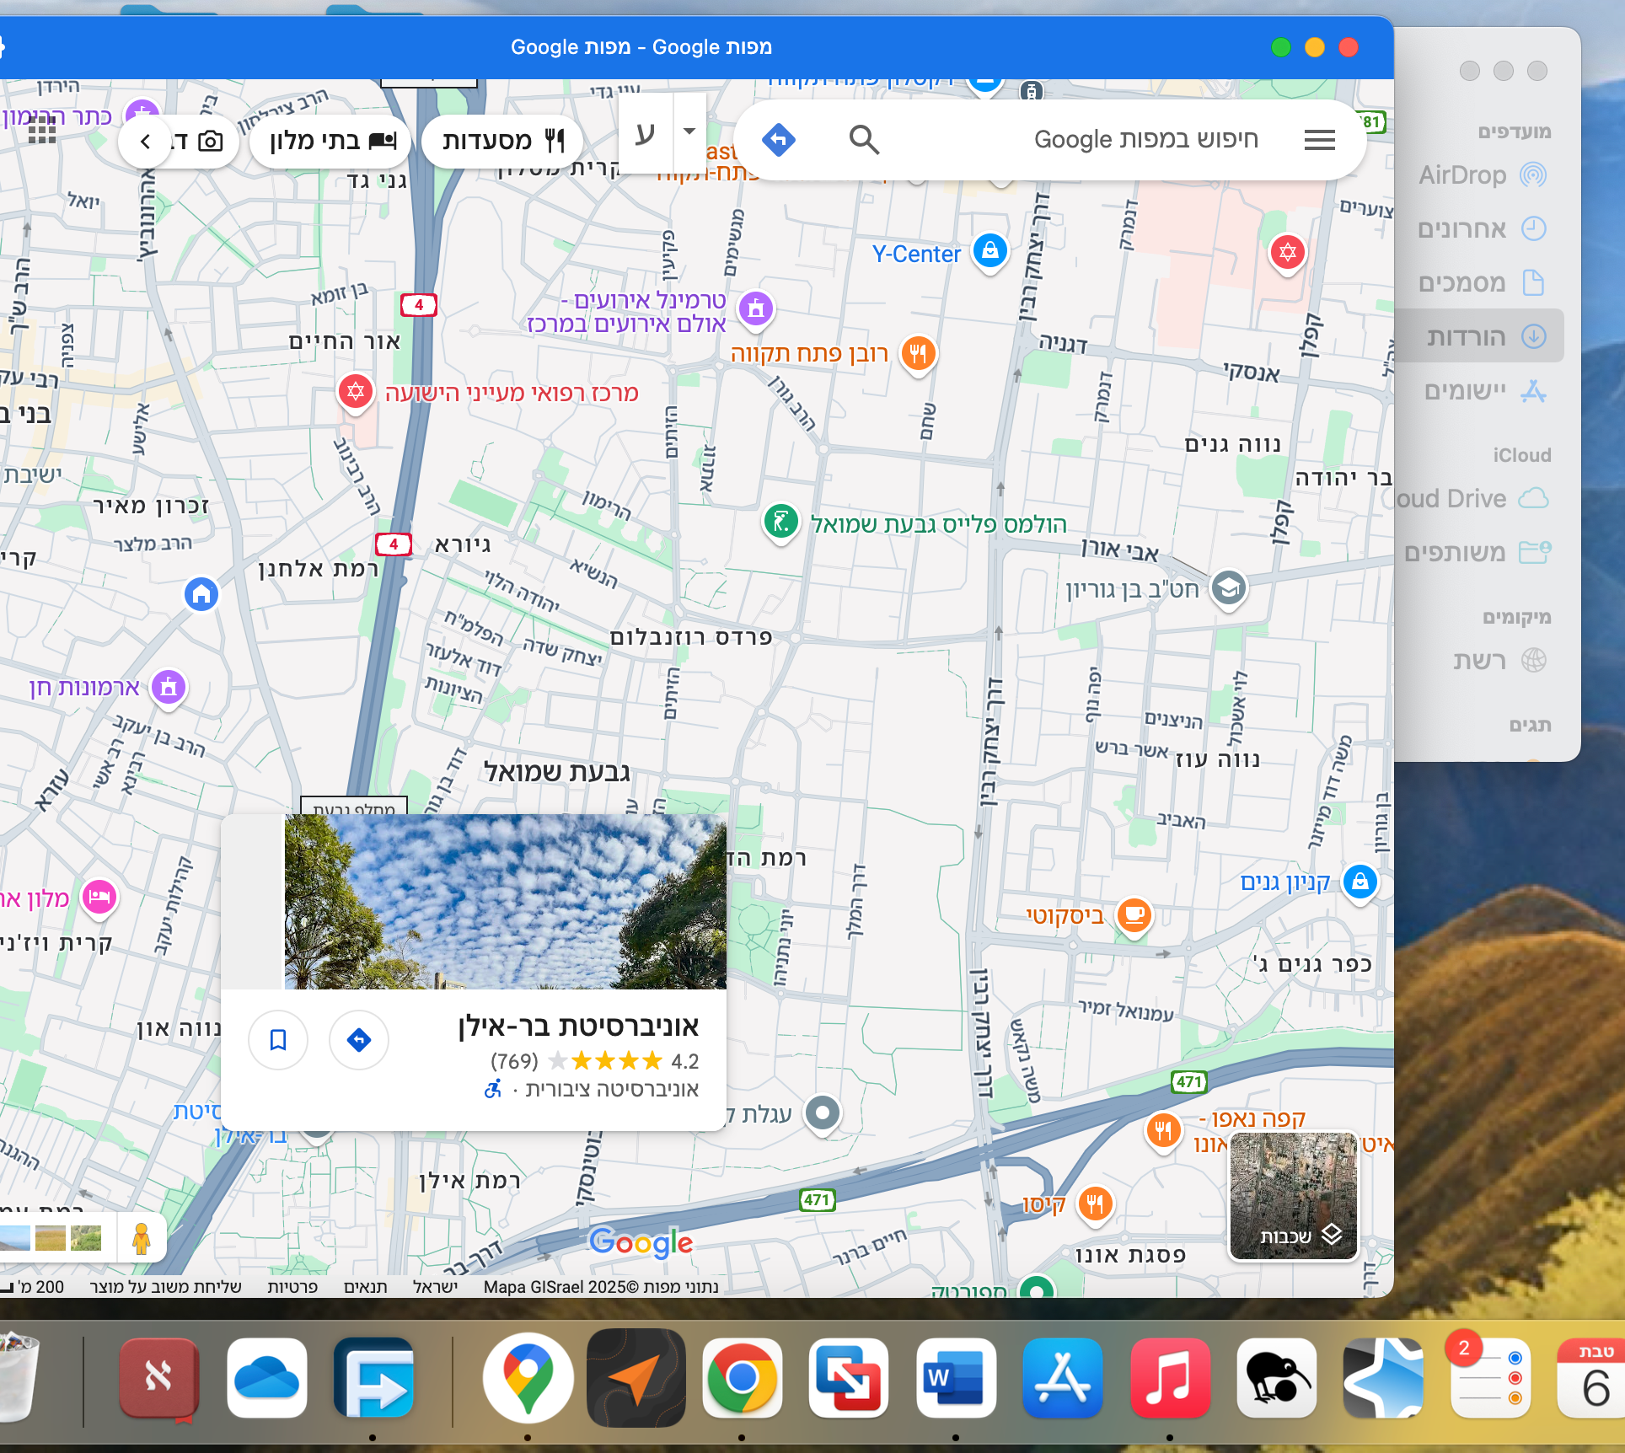Select the Kanyon Ganim mall marker
The image size is (1625, 1453).
(1360, 883)
